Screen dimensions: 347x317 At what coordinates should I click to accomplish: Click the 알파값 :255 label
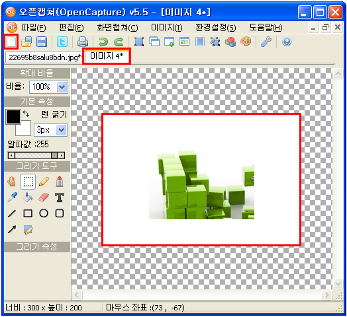28,145
